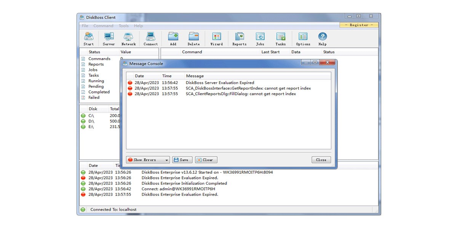Select Commands in the status list
Image resolution: width=457 pixels, height=228 pixels.
(100, 59)
